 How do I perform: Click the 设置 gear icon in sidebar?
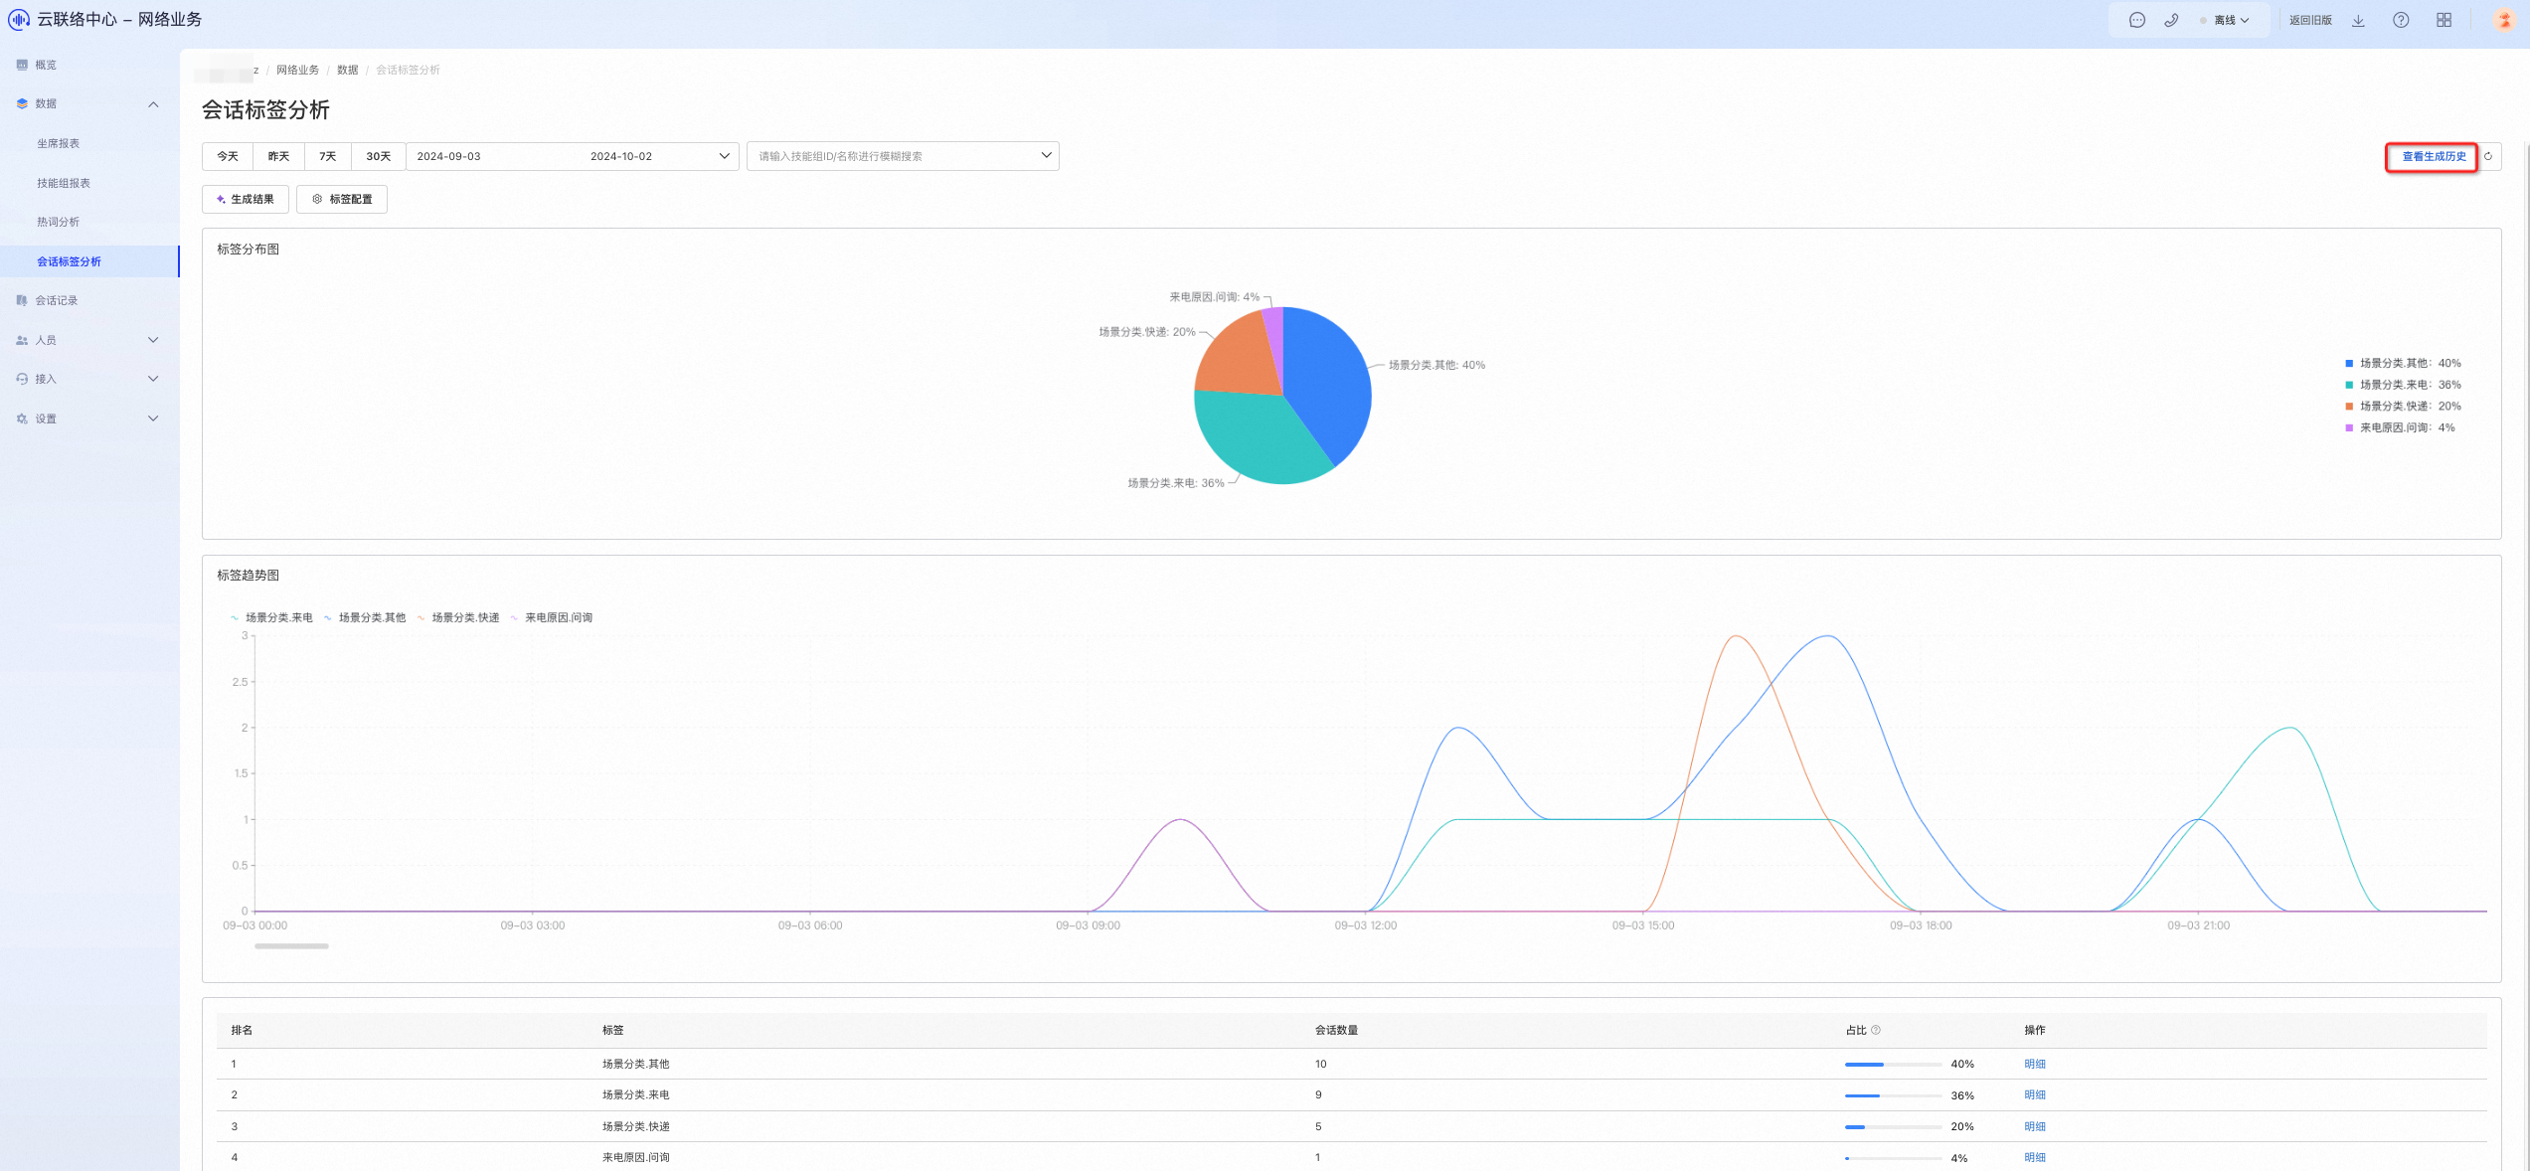pos(22,418)
